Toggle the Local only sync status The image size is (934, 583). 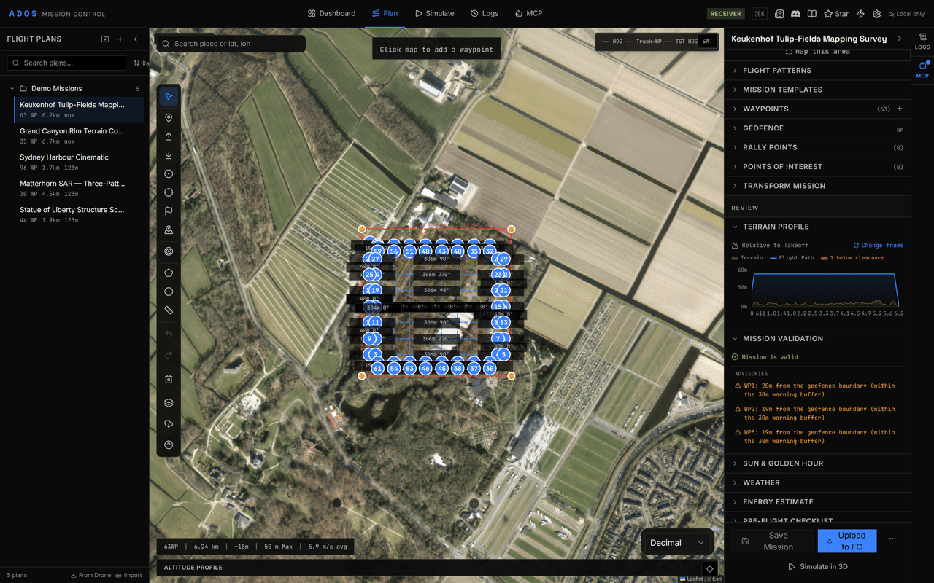(906, 14)
